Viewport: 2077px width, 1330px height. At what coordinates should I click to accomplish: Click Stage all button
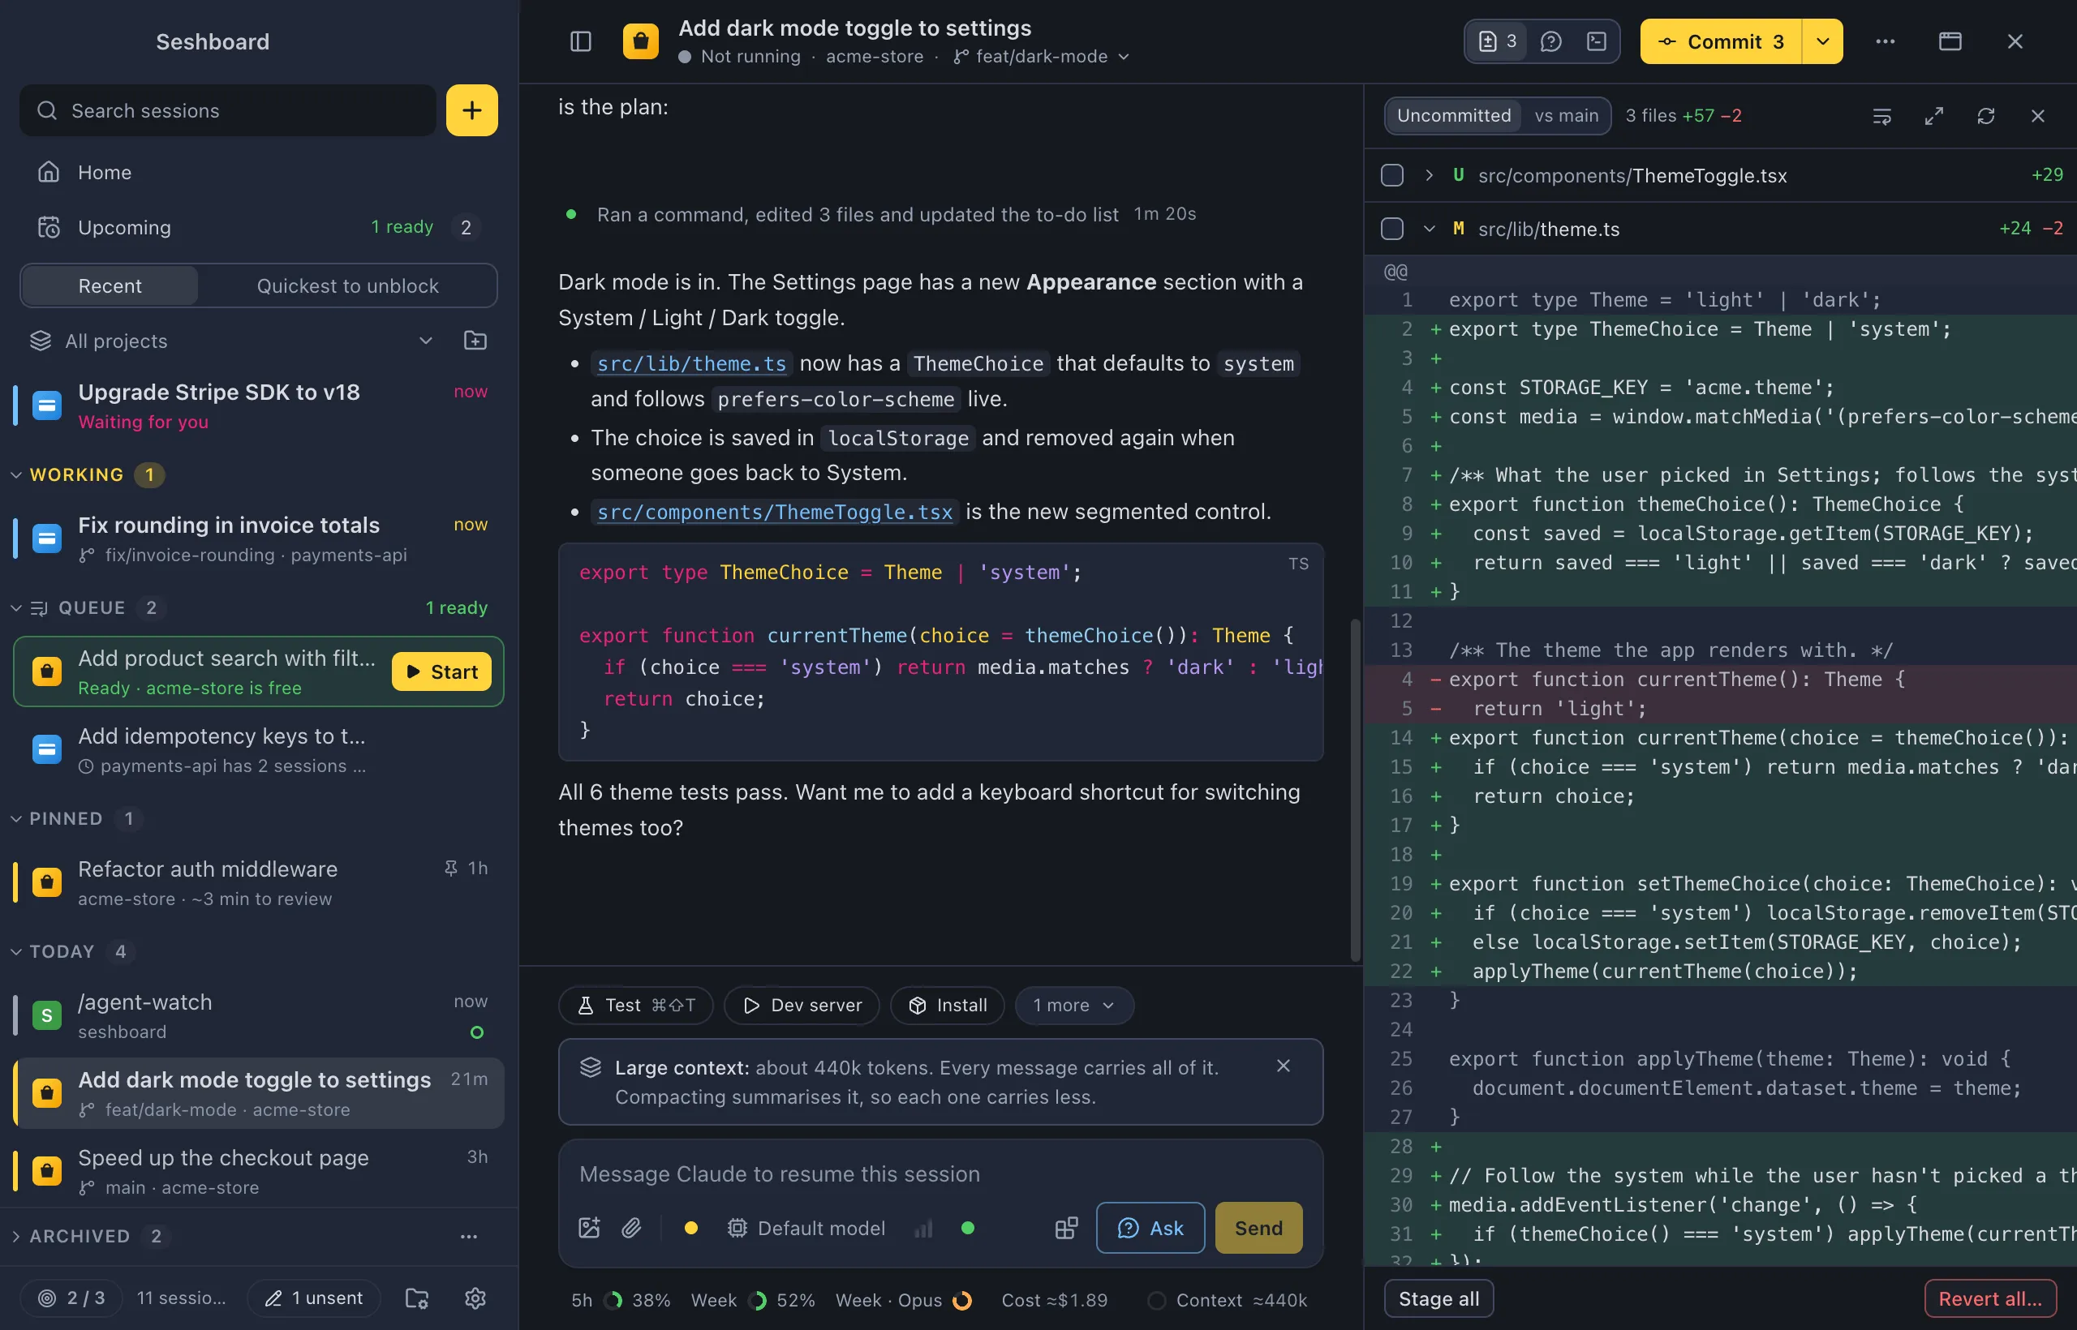coord(1438,1298)
